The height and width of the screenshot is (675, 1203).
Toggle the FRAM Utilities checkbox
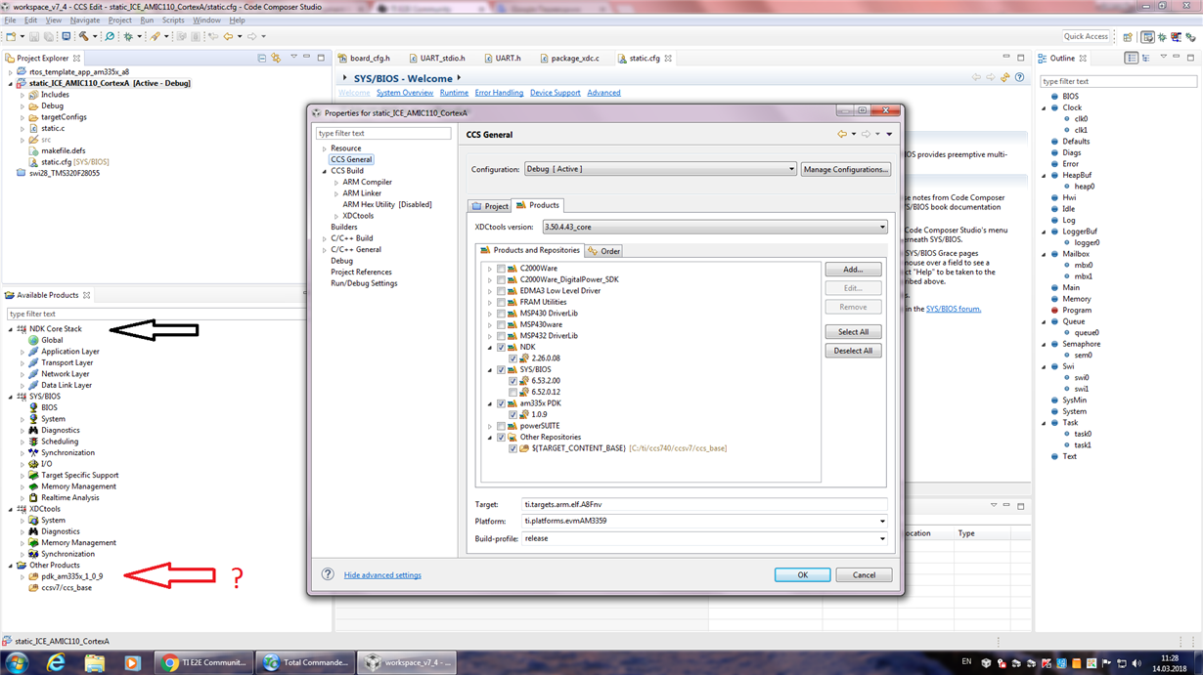502,302
